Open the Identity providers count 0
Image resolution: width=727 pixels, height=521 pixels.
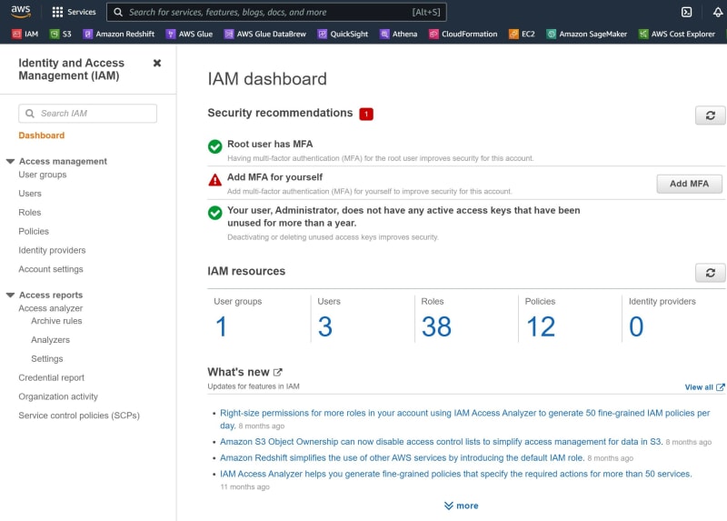click(x=636, y=326)
